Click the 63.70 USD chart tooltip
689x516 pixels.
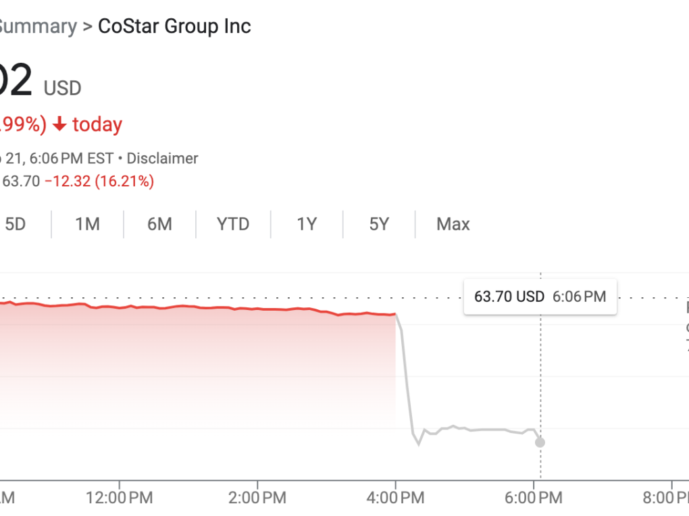pos(540,296)
